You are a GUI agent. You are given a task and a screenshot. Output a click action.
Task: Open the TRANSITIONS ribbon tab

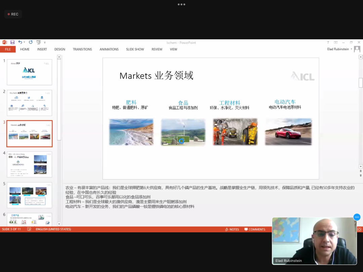pyautogui.click(x=82, y=49)
